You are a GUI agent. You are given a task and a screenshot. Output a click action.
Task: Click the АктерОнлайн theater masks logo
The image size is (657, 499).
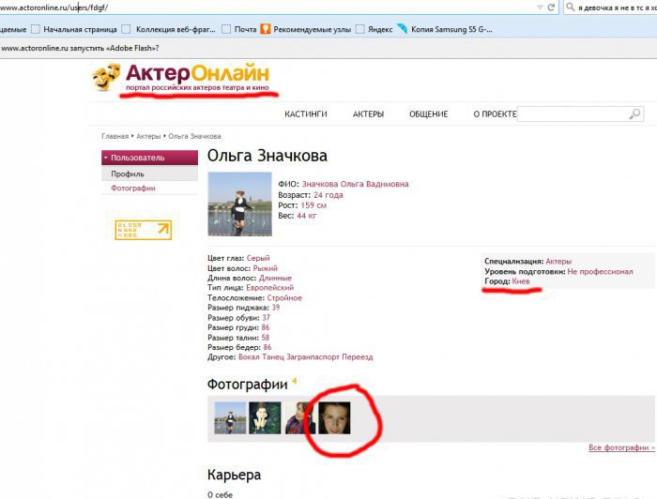click(108, 77)
